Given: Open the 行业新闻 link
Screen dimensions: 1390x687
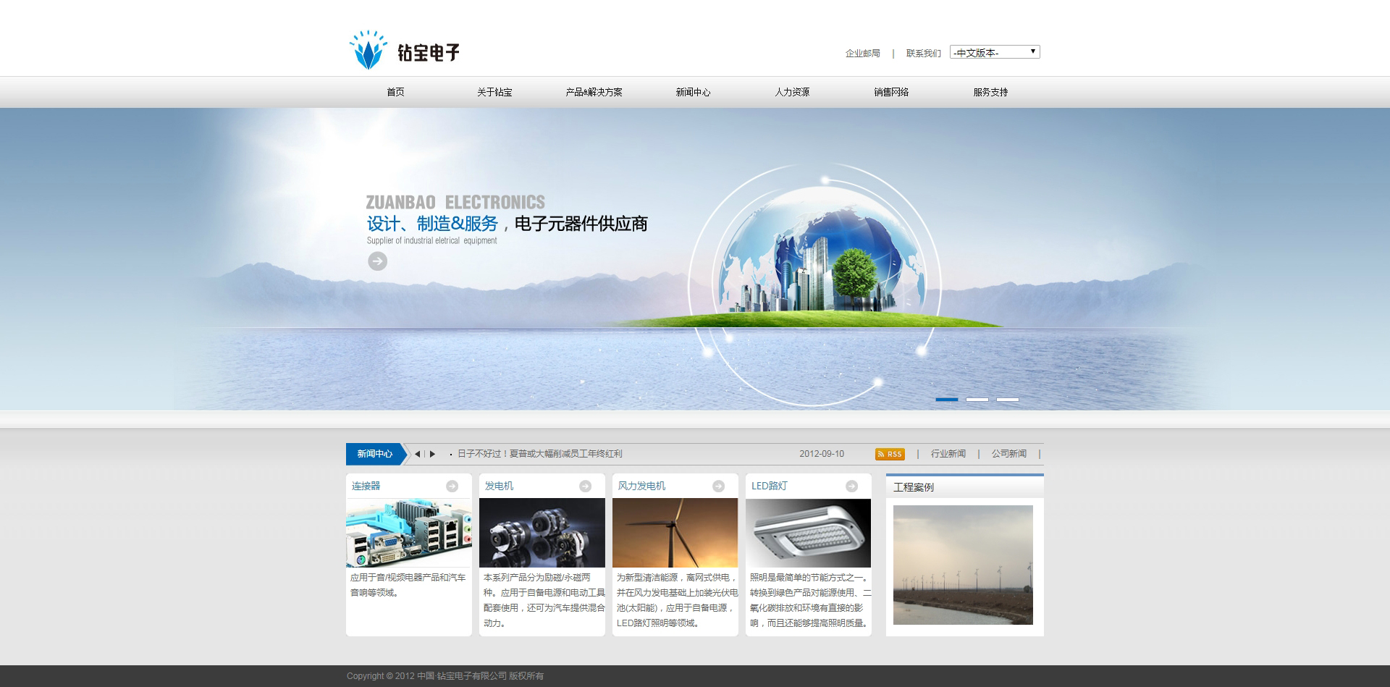Looking at the screenshot, I should click(x=947, y=454).
